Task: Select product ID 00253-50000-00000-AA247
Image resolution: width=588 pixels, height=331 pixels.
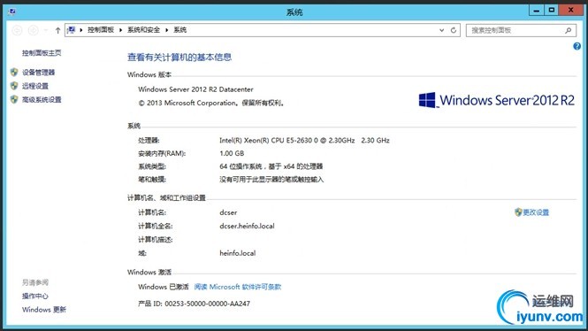Action: coord(208,304)
